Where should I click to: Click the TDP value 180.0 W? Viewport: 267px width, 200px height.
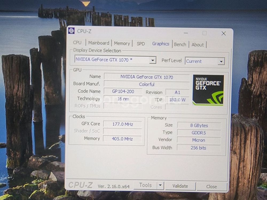[x=177, y=100]
